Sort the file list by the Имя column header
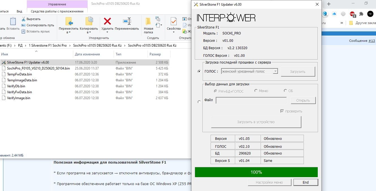The width and height of the screenshot is (376, 191). pyautogui.click(x=36, y=54)
